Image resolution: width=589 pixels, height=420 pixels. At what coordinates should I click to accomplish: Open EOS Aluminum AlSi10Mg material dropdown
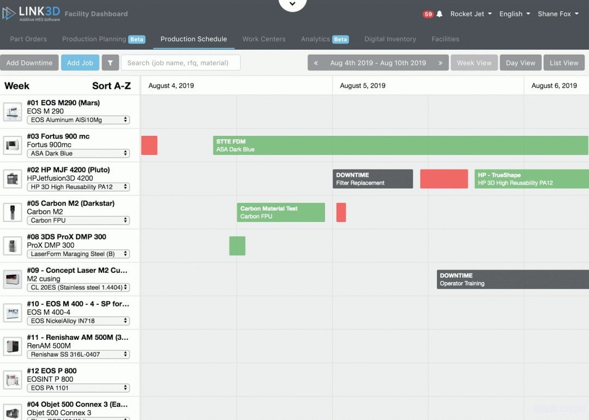pos(78,120)
